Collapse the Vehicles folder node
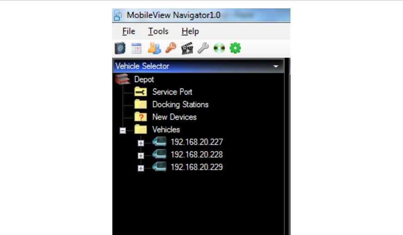The height and width of the screenshot is (235, 403). tap(123, 131)
